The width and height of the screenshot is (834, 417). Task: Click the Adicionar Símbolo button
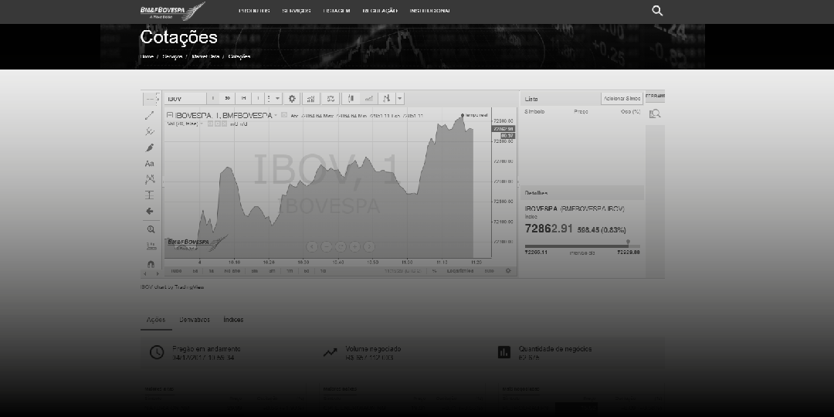(x=622, y=98)
